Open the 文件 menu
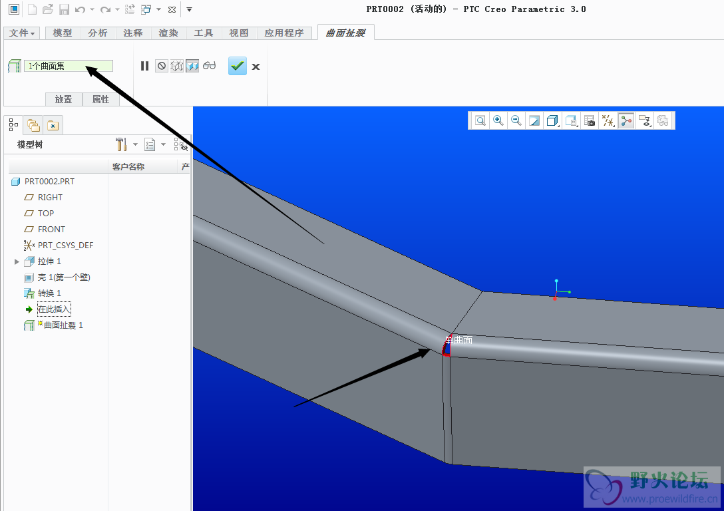Viewport: 724px width, 511px height. (x=22, y=33)
